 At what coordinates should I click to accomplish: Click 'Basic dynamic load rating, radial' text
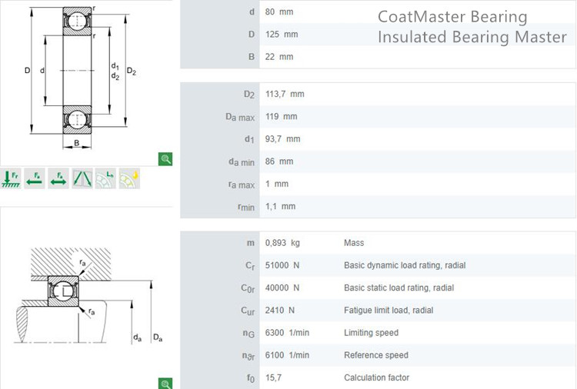(x=405, y=265)
